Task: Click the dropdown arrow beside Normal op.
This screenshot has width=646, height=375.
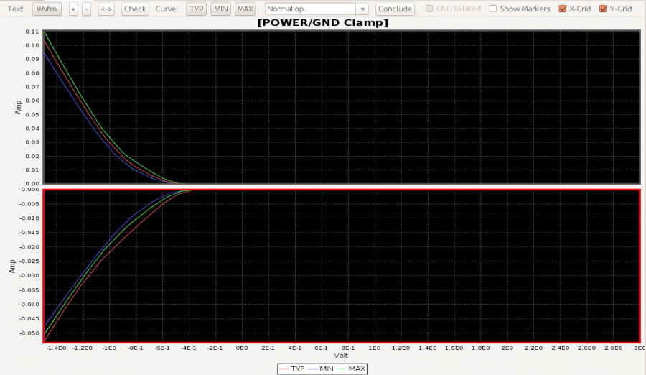Action: tap(362, 9)
